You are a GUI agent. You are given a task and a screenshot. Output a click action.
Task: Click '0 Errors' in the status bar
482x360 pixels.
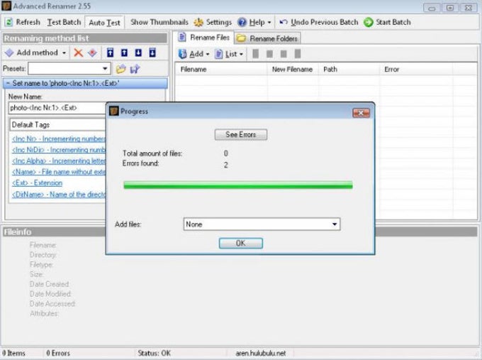click(x=58, y=353)
